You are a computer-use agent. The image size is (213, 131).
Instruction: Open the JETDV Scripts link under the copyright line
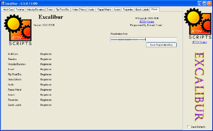147,22
